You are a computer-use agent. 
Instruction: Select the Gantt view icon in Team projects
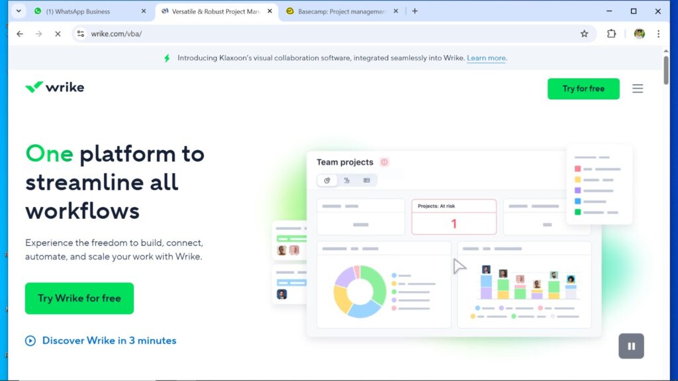coord(347,181)
